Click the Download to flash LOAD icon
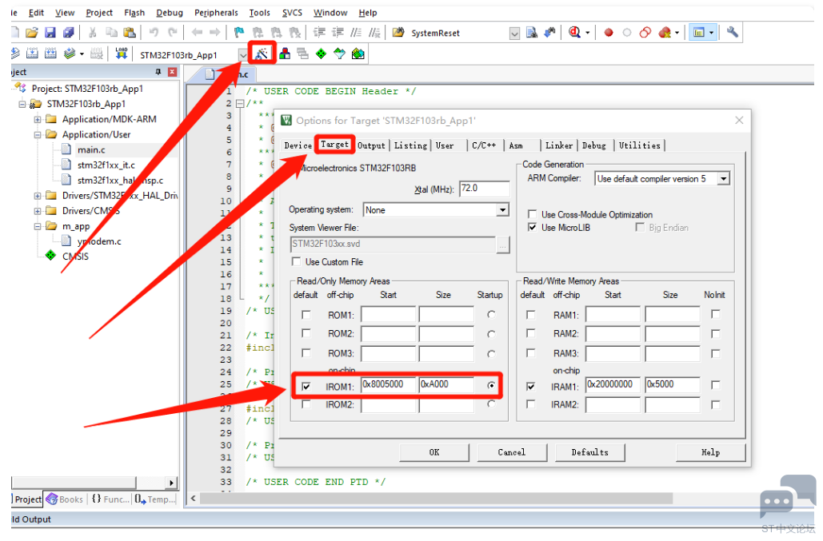 tap(122, 54)
